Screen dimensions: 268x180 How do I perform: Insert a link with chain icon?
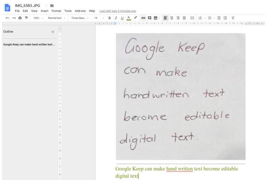pyautogui.click(x=143, y=18)
